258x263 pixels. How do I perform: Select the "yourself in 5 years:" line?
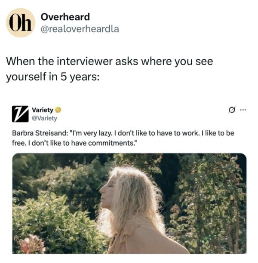point(53,77)
